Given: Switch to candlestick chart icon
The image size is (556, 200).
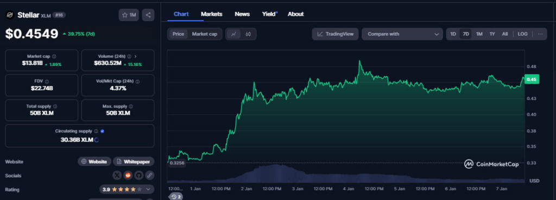Looking at the screenshot, I should 248,34.
